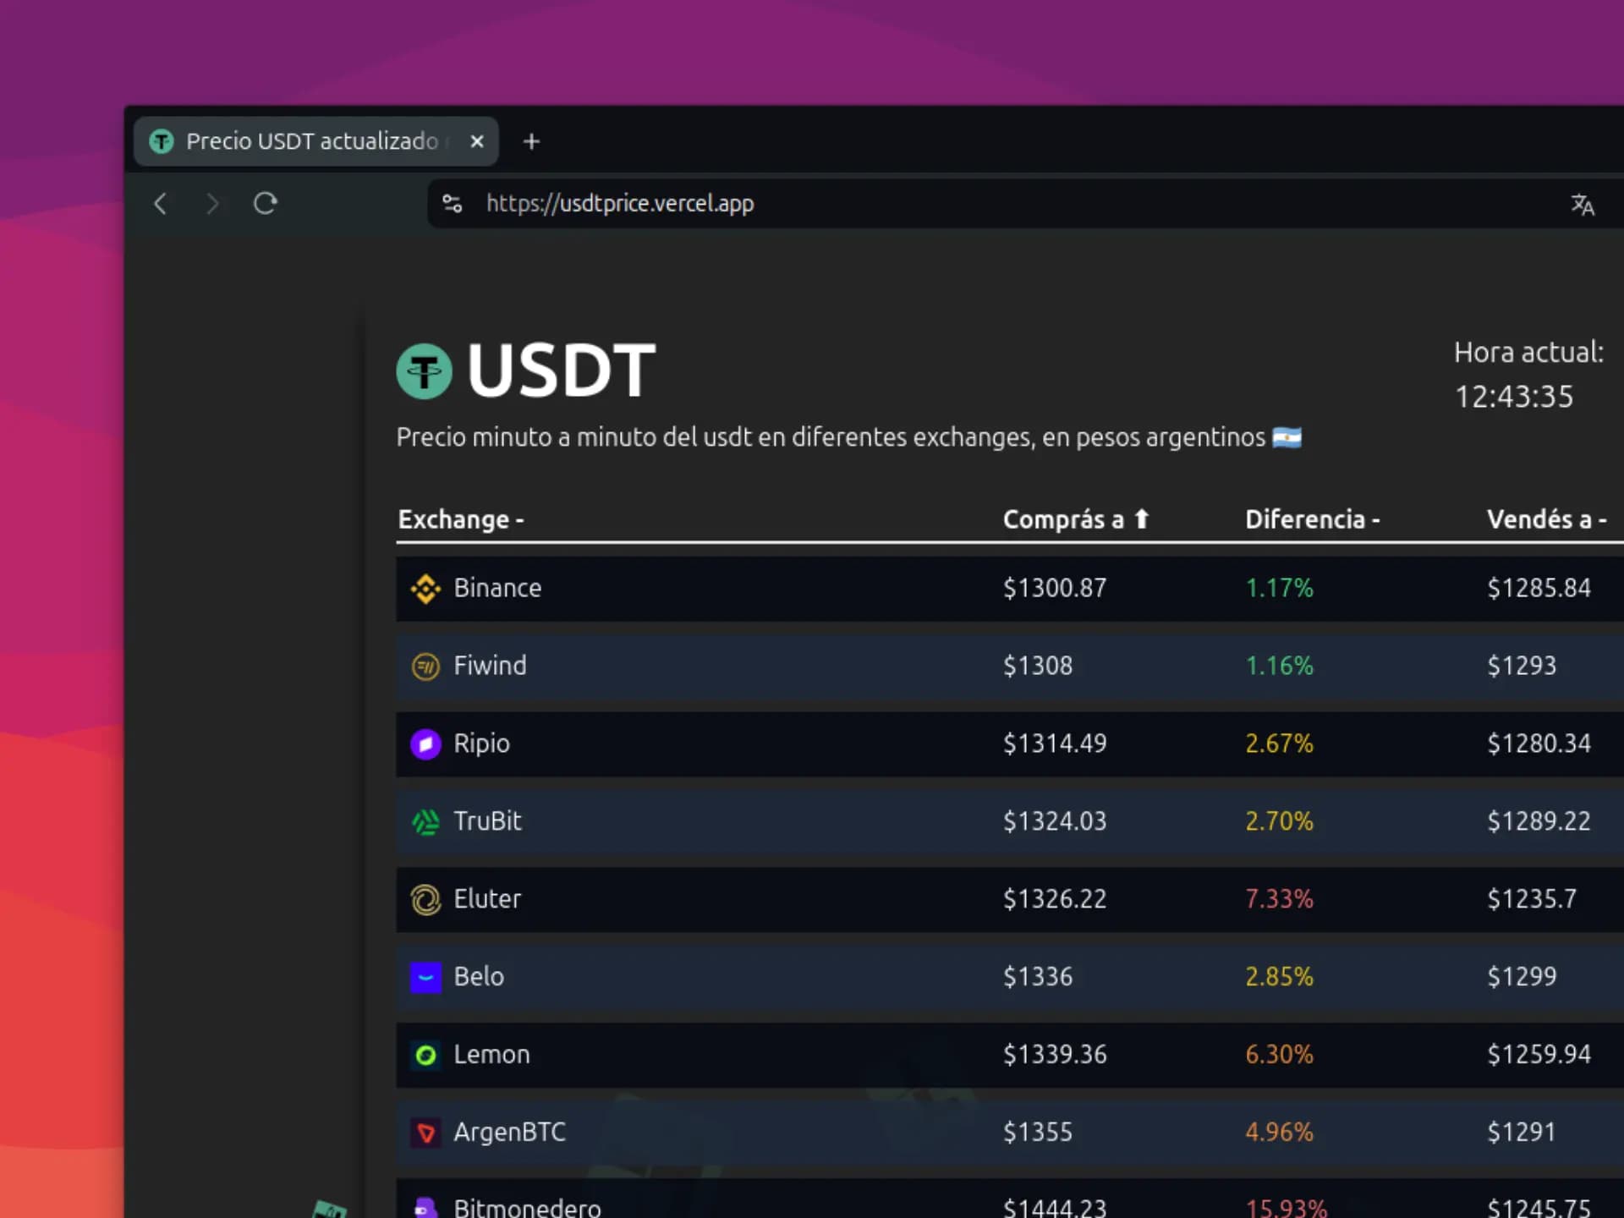This screenshot has height=1218, width=1624.
Task: Click the Ripio logo icon
Action: pos(425,744)
